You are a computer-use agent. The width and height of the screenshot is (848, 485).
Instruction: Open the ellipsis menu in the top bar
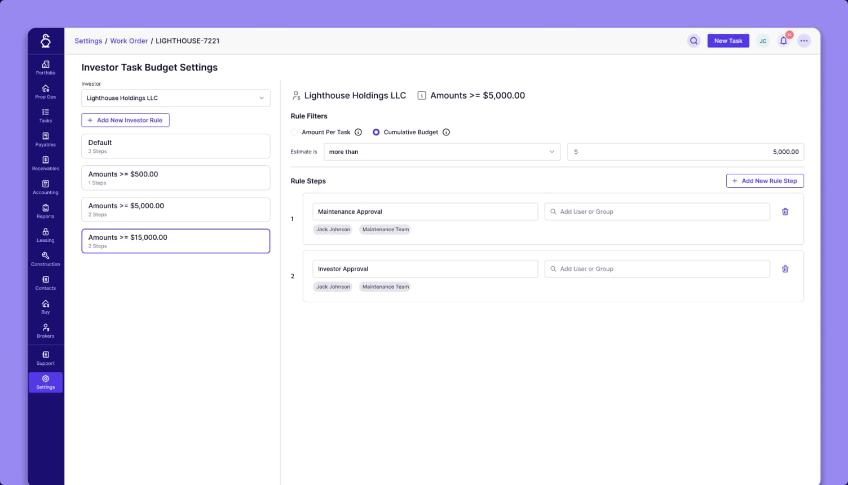pyautogui.click(x=804, y=41)
